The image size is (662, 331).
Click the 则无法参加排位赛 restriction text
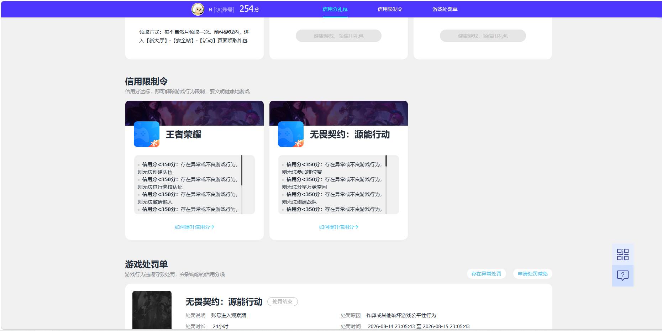302,172
